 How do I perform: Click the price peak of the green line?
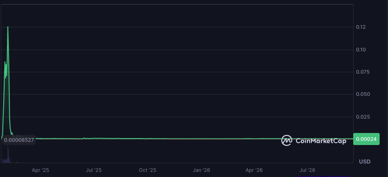pyautogui.click(x=8, y=27)
